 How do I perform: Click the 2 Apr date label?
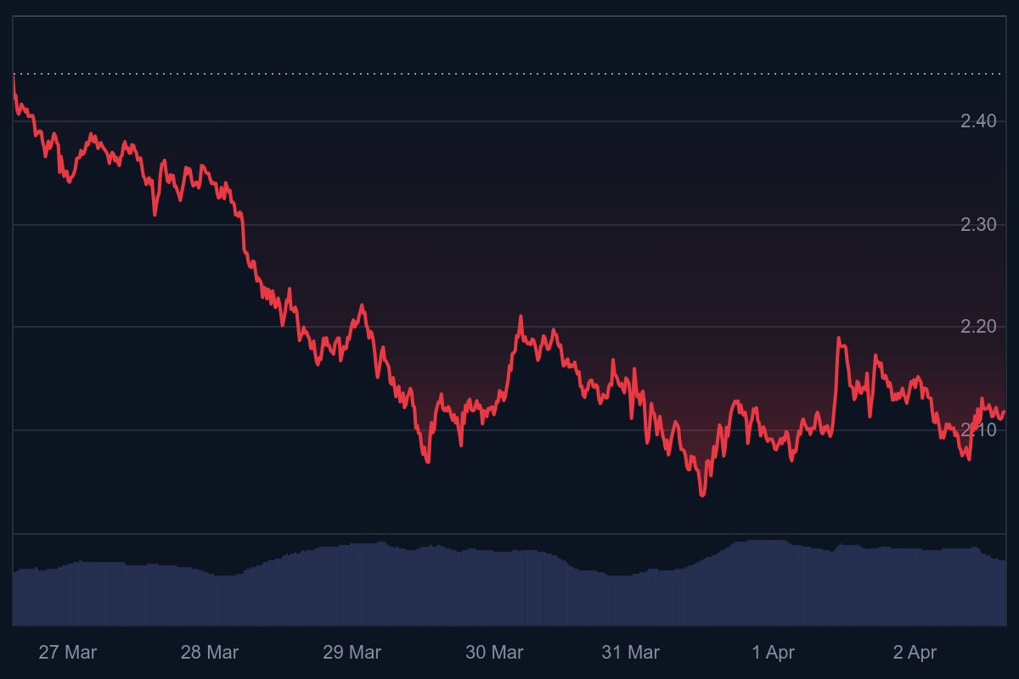tap(915, 653)
